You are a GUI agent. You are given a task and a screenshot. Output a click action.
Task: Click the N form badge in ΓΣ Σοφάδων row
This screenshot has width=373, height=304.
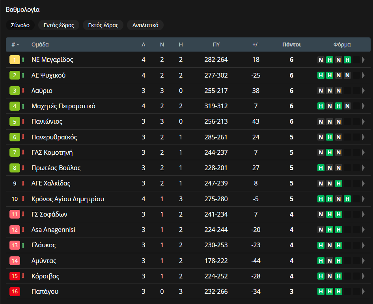coord(321,214)
